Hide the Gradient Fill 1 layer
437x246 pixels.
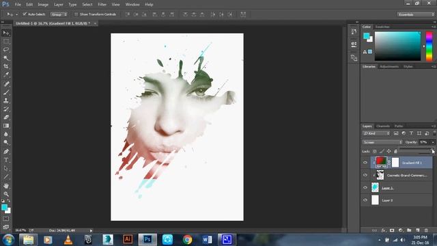[x=365, y=163]
